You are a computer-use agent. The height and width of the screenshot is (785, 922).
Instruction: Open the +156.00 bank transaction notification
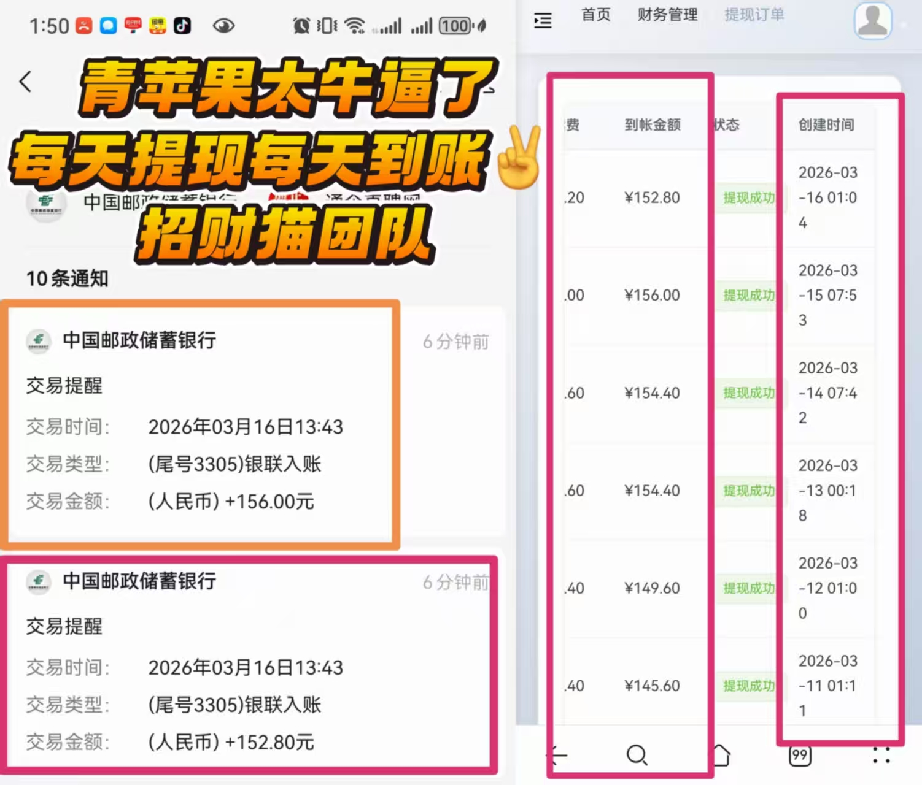click(200, 423)
